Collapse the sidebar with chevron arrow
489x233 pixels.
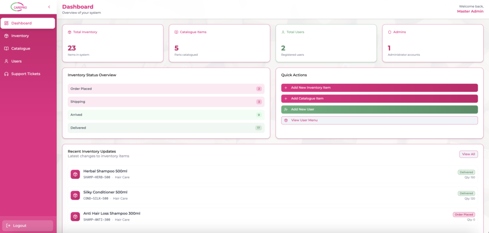pyautogui.click(x=49, y=7)
